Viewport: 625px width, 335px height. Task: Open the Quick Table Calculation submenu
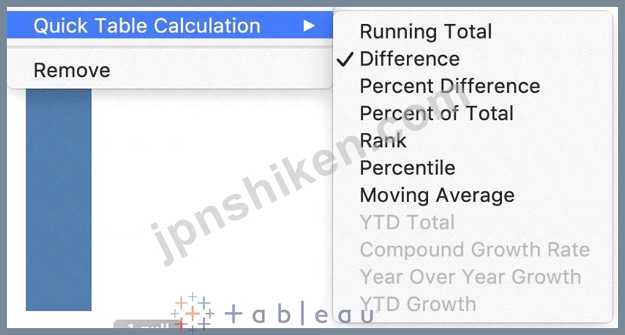170,25
